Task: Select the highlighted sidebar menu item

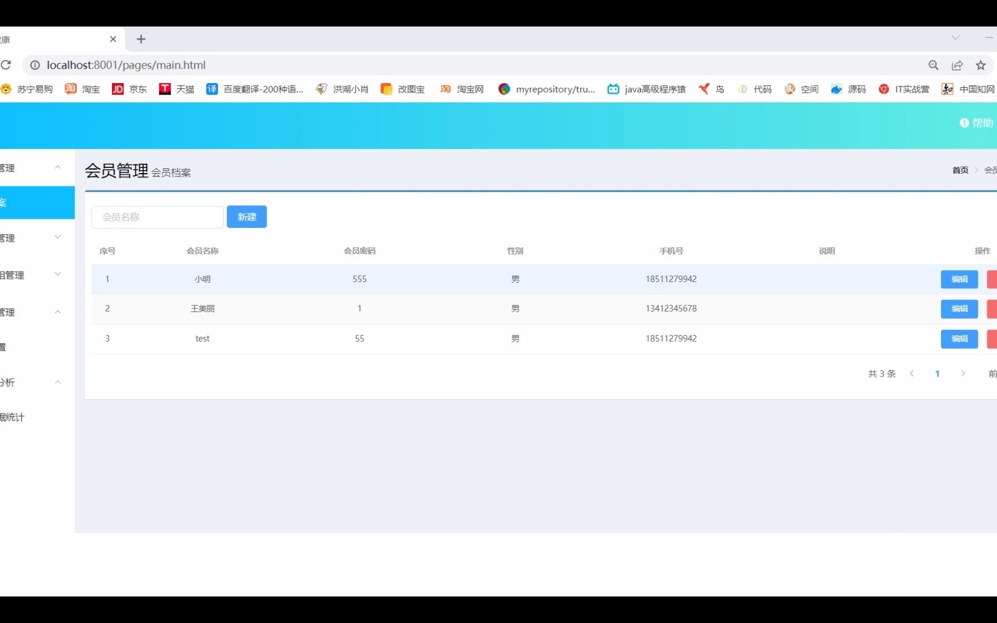Action: (37, 202)
